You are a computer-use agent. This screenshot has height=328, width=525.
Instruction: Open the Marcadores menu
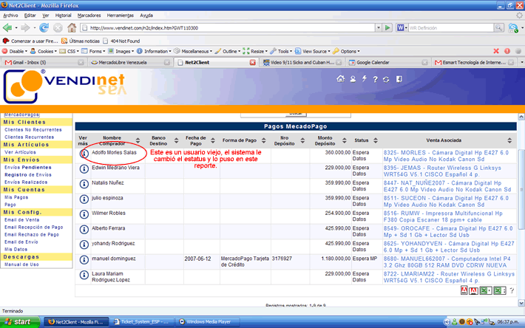(x=89, y=16)
